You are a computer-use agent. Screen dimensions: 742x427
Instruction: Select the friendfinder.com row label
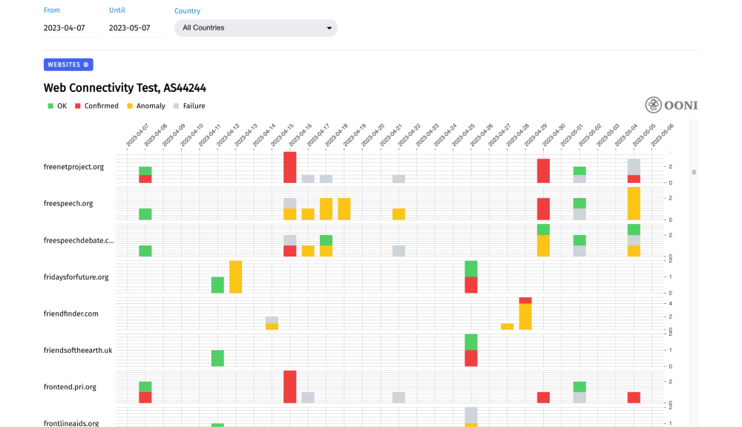[71, 314]
